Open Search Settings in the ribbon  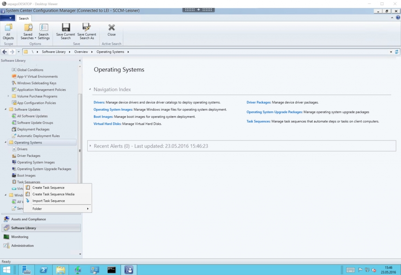(x=44, y=31)
